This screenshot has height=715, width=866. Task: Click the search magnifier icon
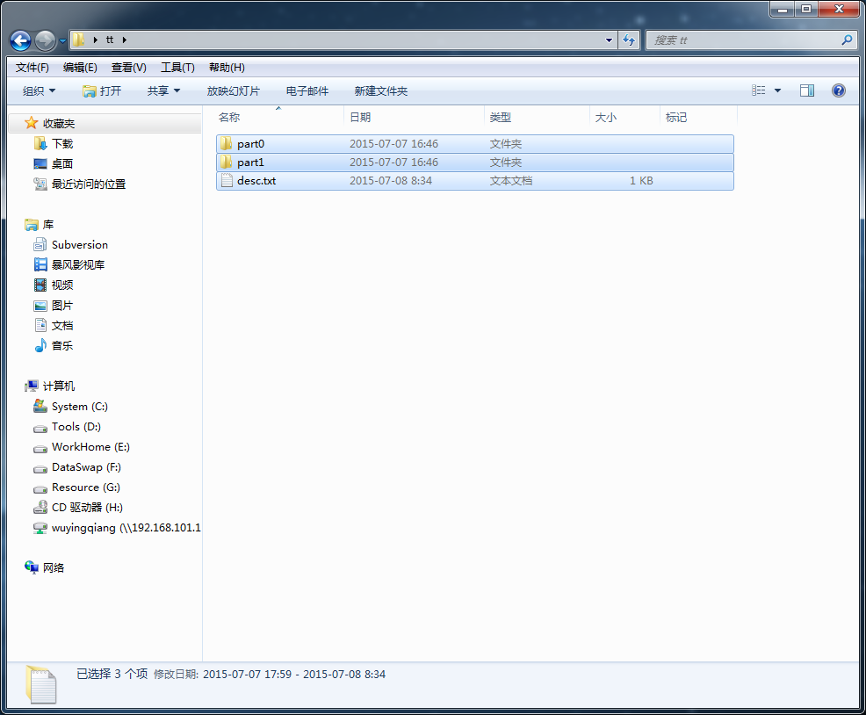(847, 40)
